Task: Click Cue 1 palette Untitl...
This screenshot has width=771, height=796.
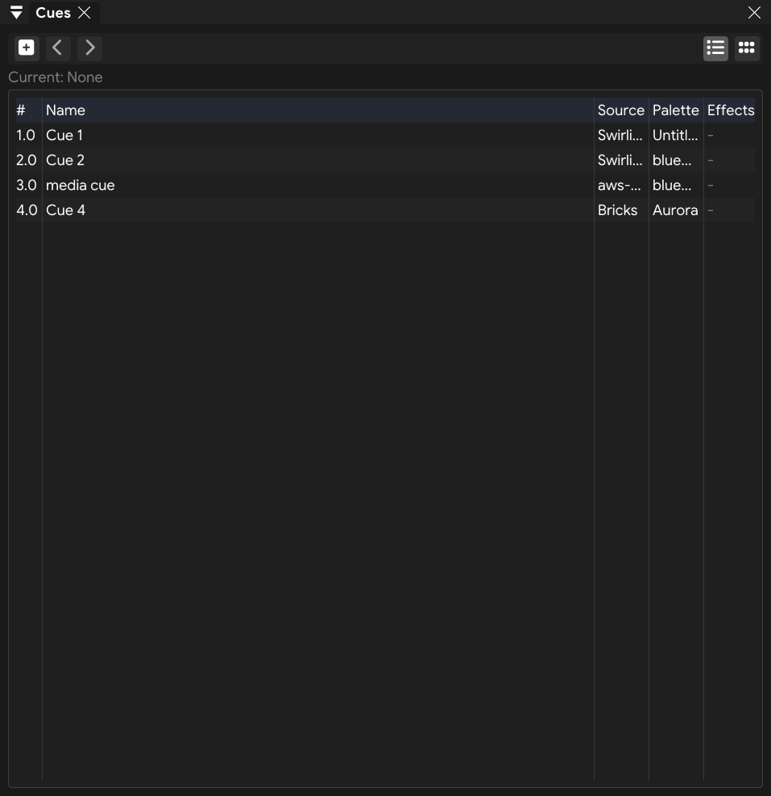Action: [675, 135]
